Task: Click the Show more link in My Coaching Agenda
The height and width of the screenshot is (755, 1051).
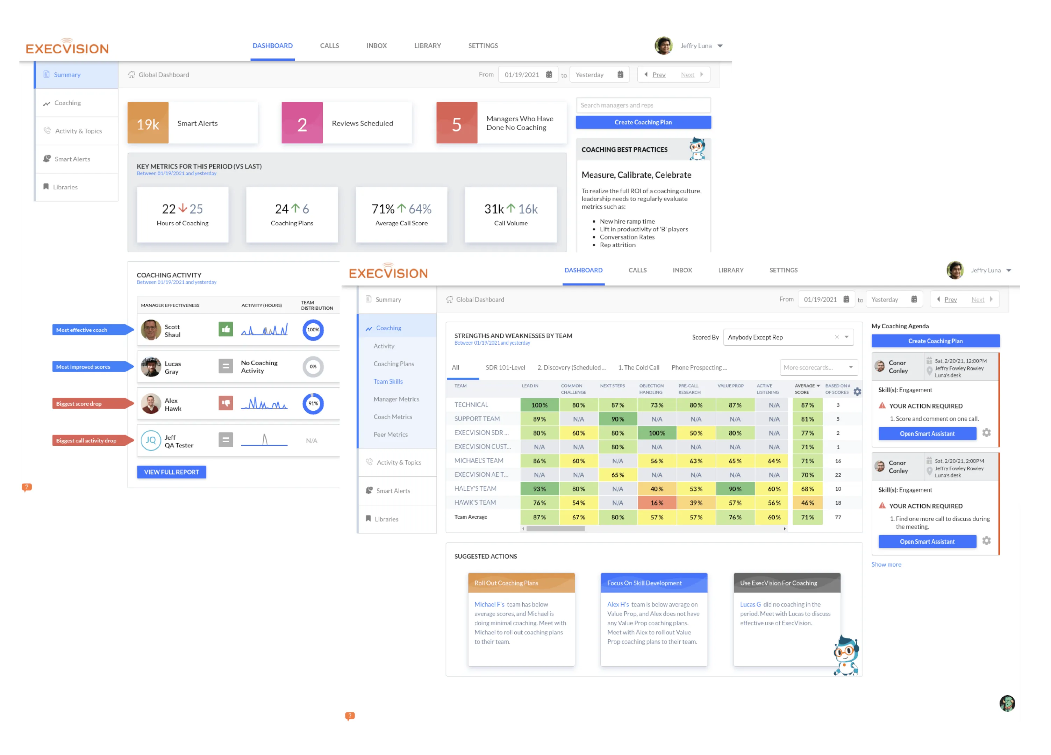Action: [x=886, y=564]
